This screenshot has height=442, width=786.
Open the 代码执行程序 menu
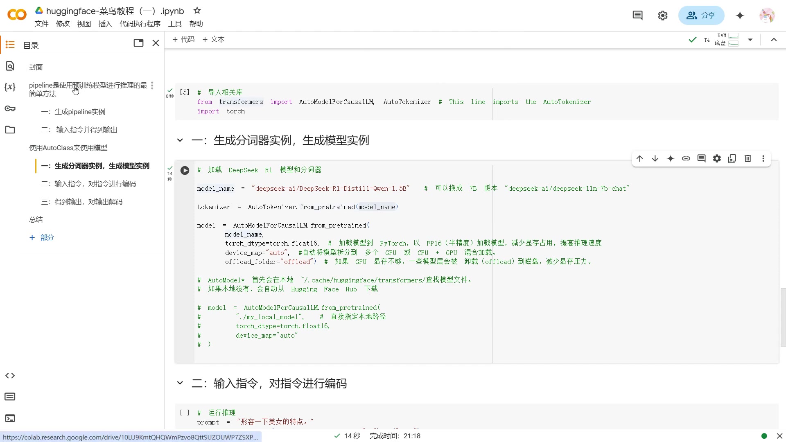[x=140, y=24]
